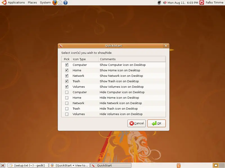Check Hide Volumes icon checkbox
Screen dimensions: 225x168
tap(67, 114)
